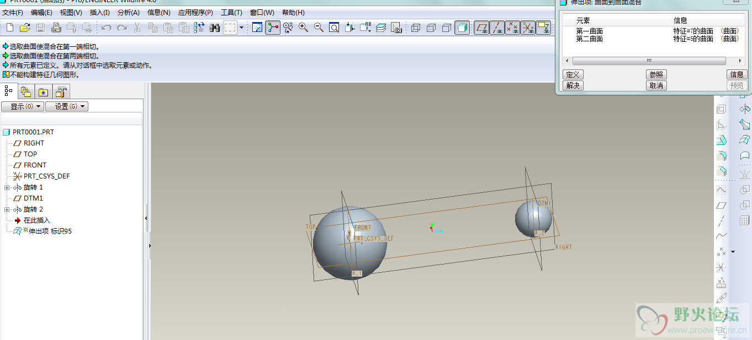Select DTM1 in the model tree
Image resolution: width=752 pixels, height=340 pixels.
pos(33,198)
